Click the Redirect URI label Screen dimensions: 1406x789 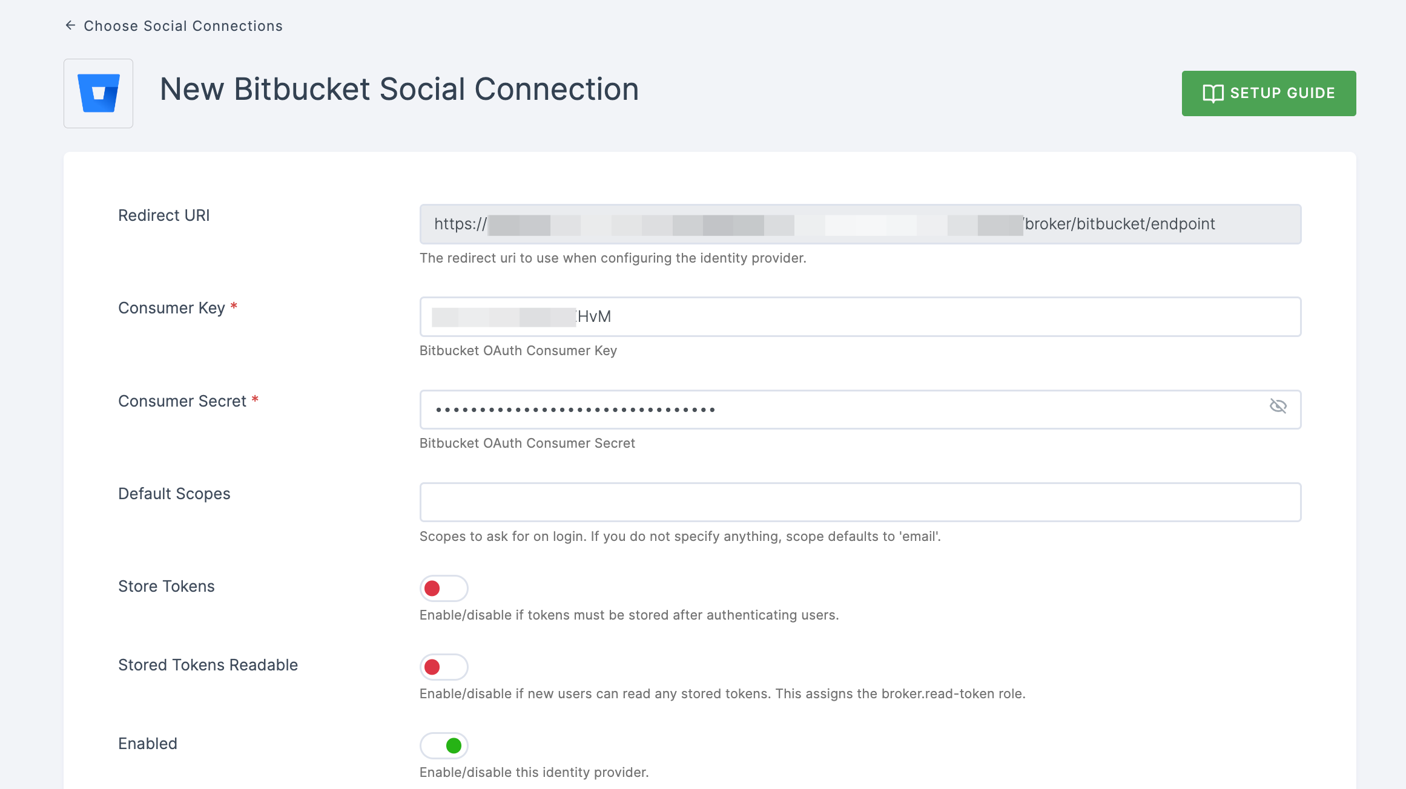point(164,215)
